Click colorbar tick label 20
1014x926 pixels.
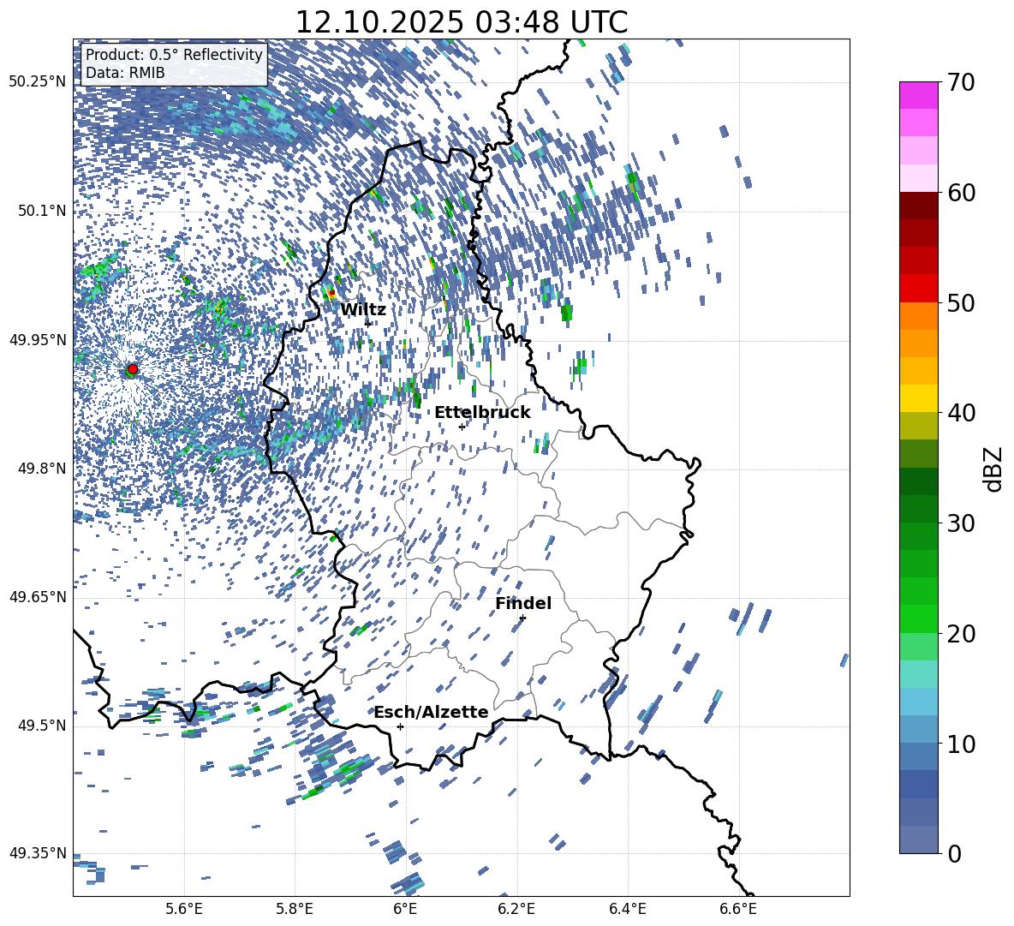coord(961,633)
